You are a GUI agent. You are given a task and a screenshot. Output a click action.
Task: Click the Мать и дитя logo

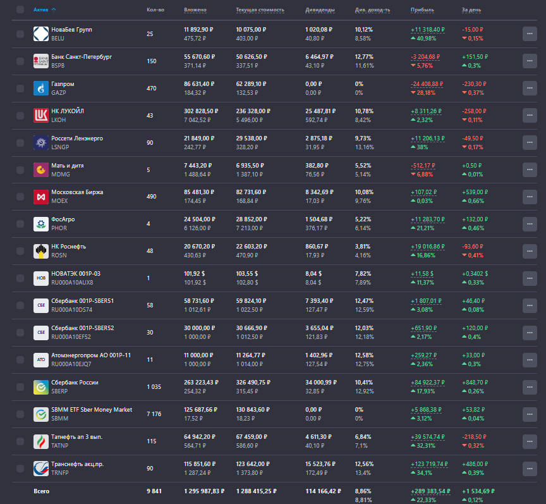tap(41, 169)
